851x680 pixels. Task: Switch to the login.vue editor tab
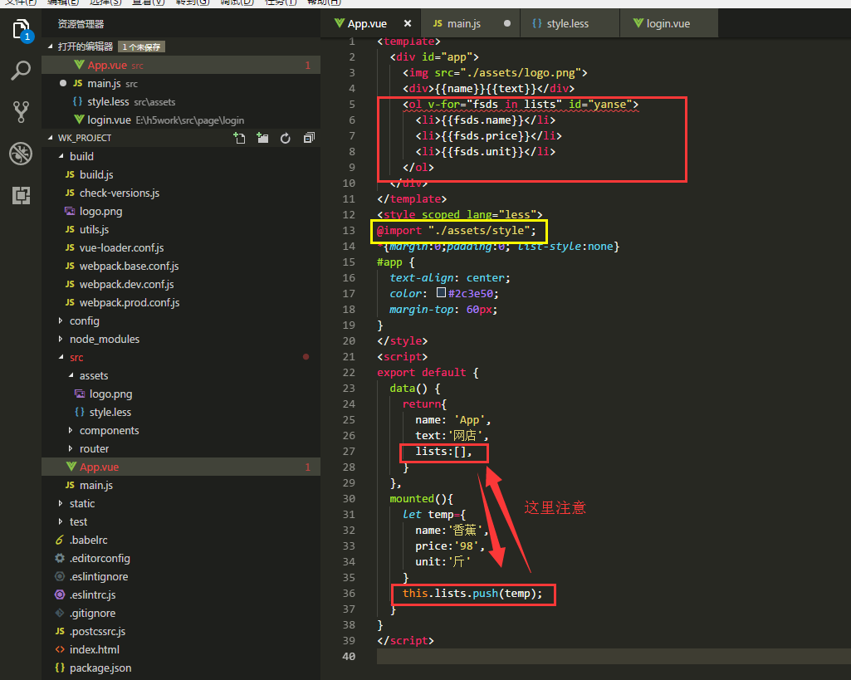click(669, 23)
